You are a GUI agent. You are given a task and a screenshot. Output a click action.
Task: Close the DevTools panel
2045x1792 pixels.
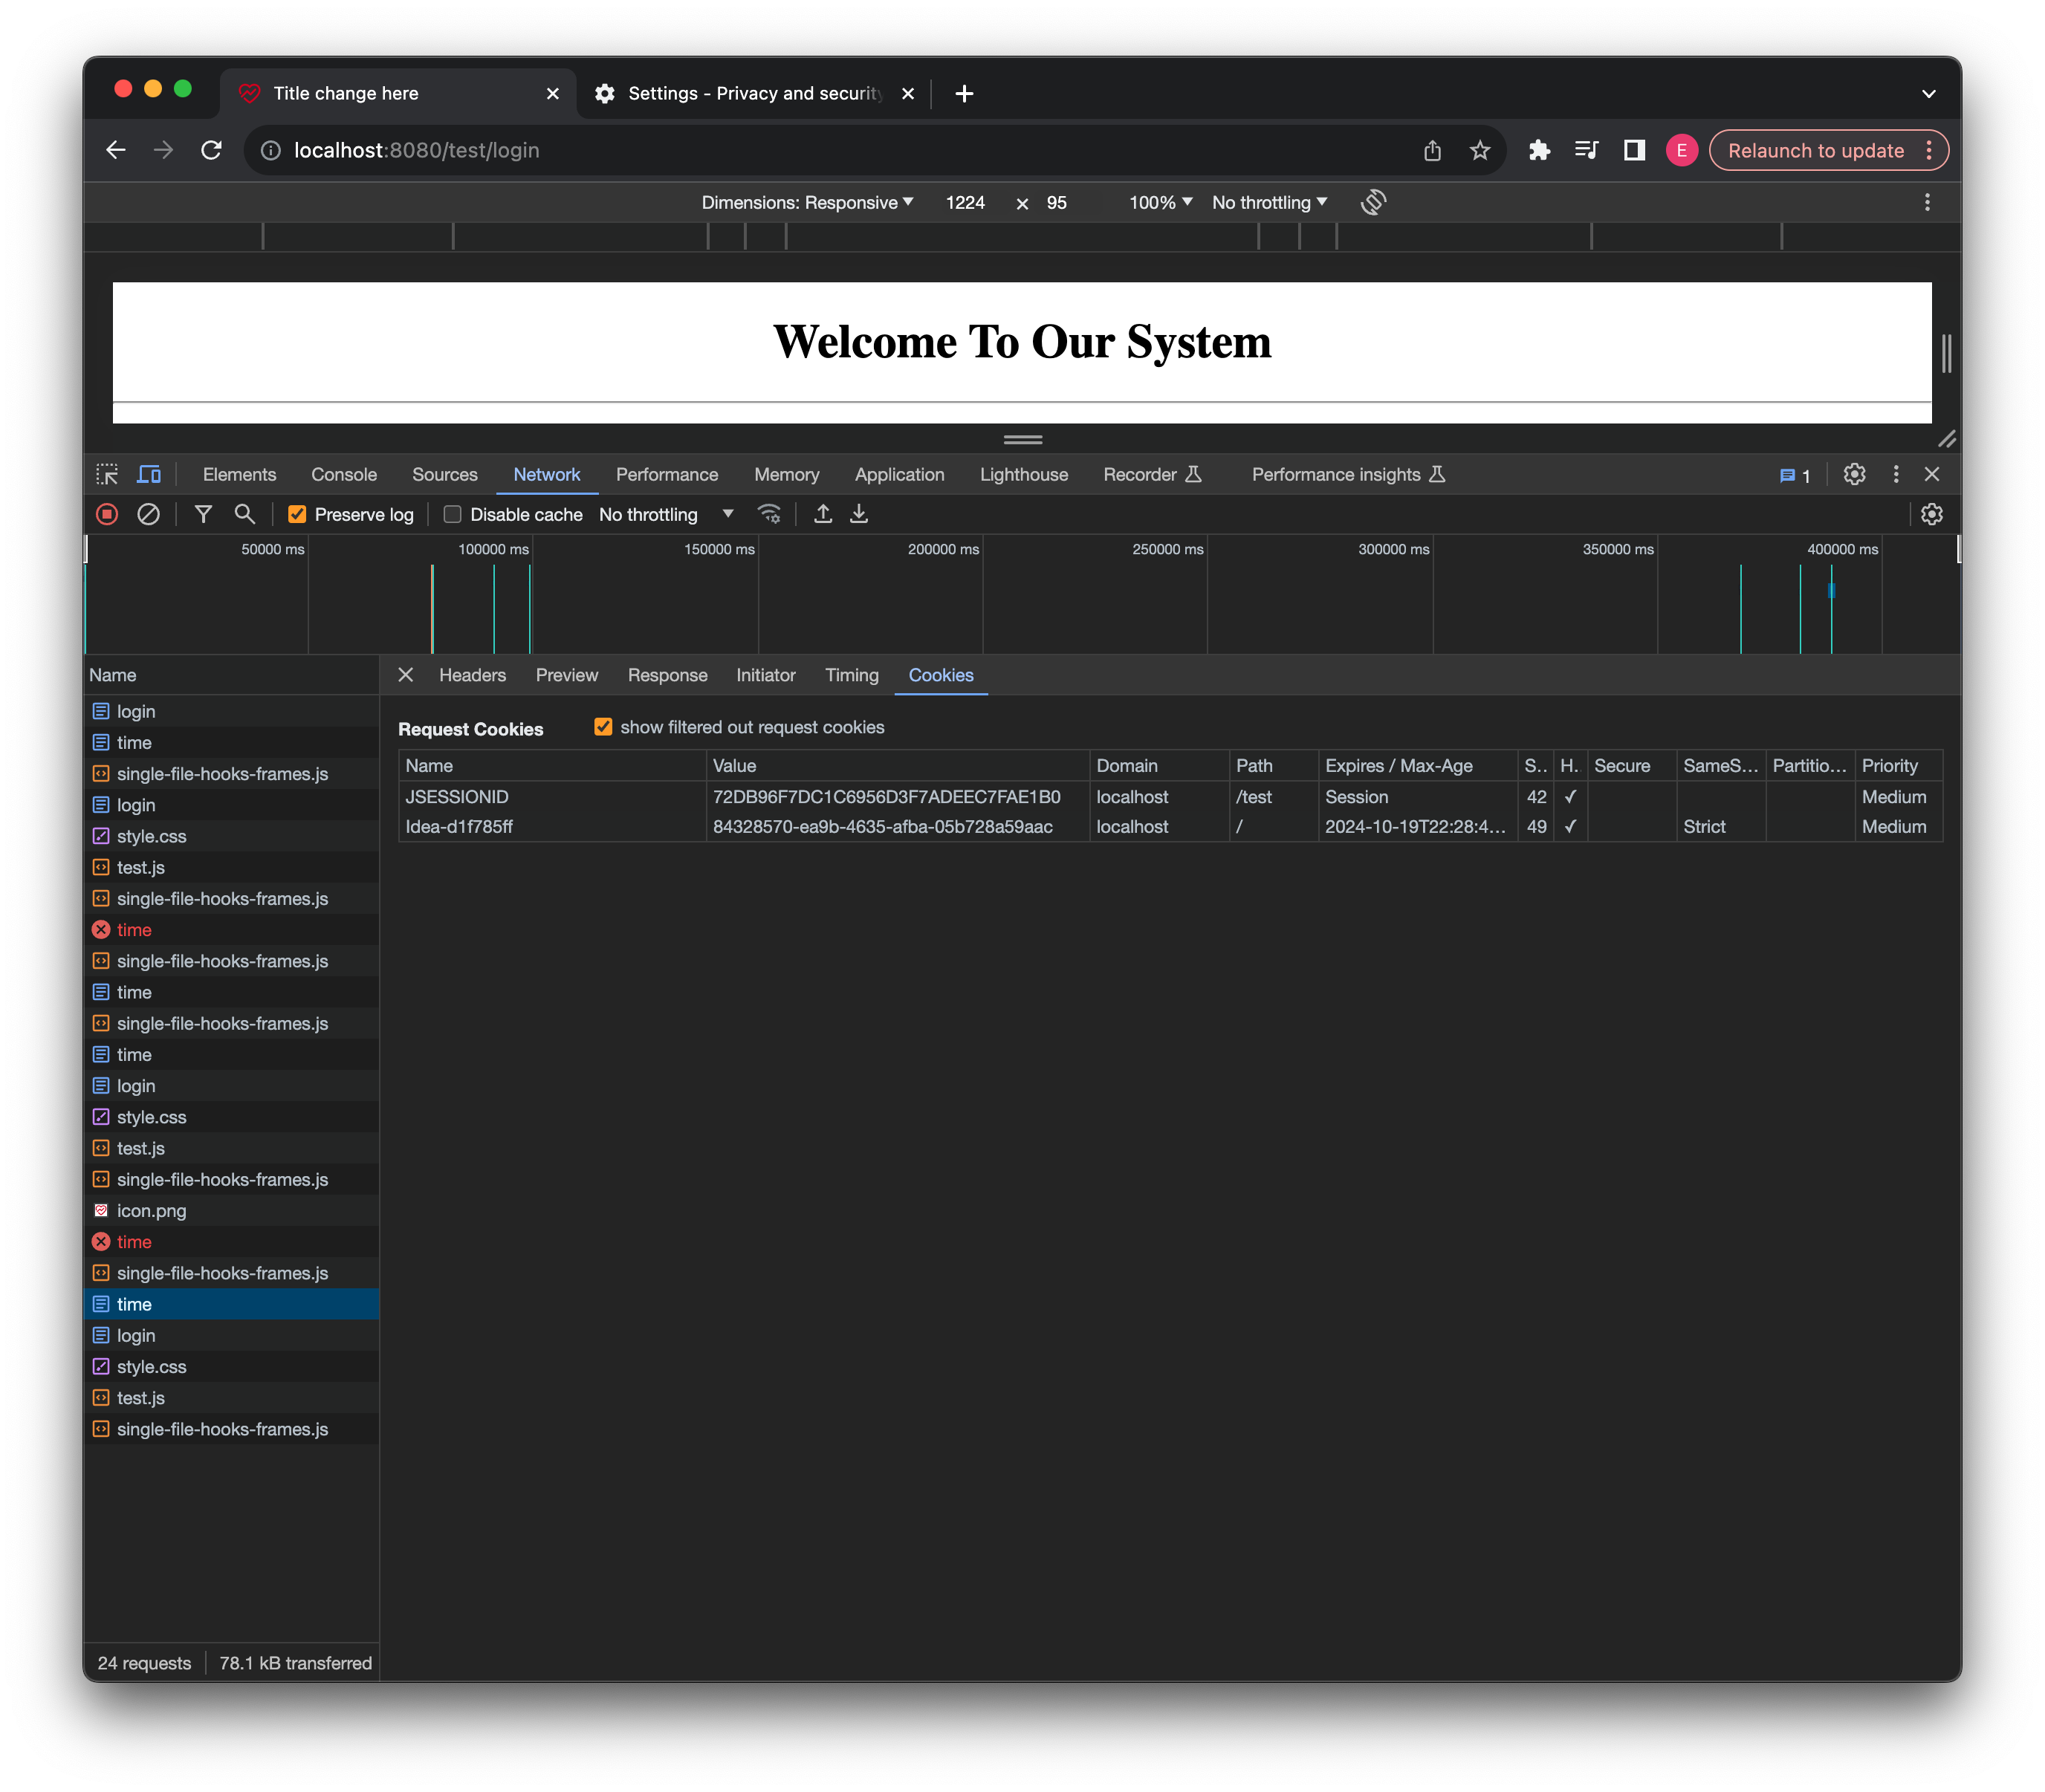tap(1931, 474)
